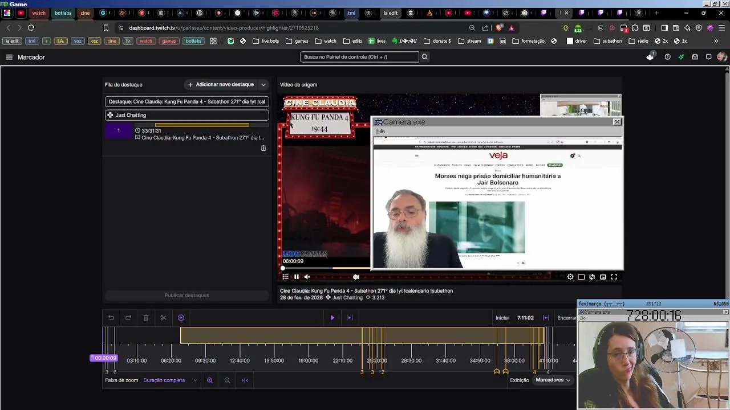Screen dimensions: 730x410
Task: Select the timeline marker labeled 2
Action: pos(383,372)
